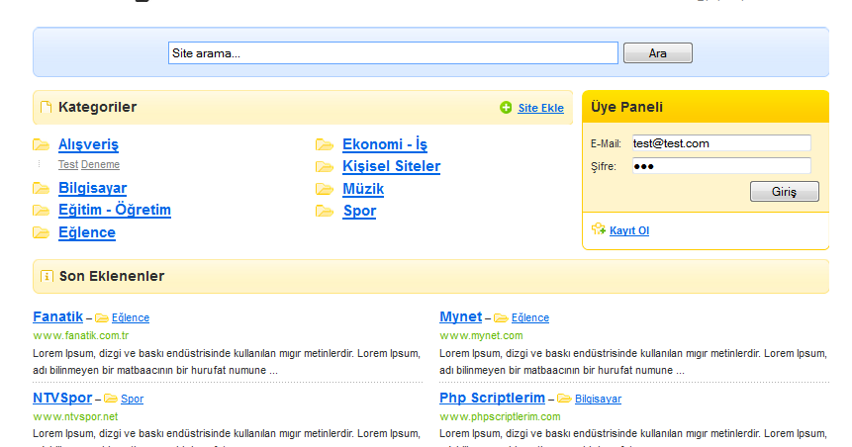The height and width of the screenshot is (447, 852).
Task: Click the Giriş login button
Action: pos(785,192)
